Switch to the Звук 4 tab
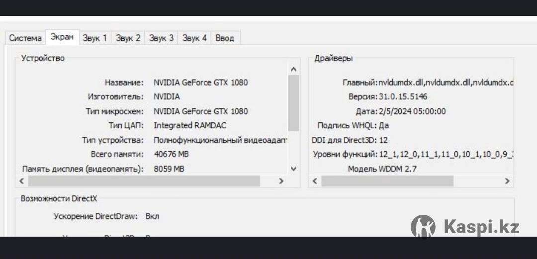This screenshot has height=259, width=537. [x=194, y=38]
